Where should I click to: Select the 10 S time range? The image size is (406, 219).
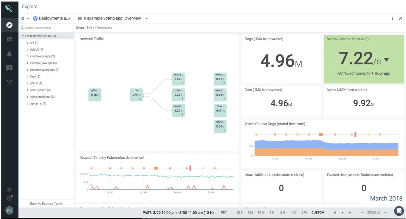pyautogui.click(x=239, y=213)
